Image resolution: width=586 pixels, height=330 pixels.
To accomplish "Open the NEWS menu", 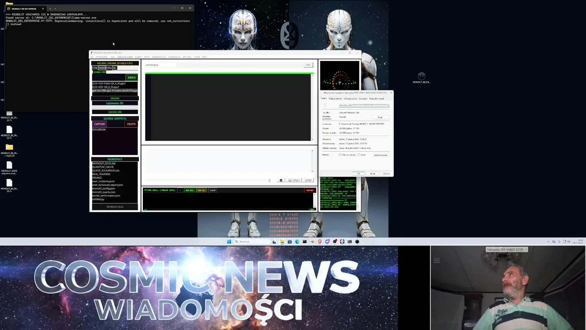I will [147, 57].
